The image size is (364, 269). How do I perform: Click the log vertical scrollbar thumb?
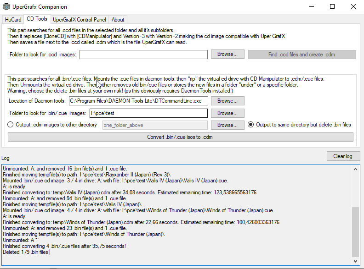(x=355, y=232)
